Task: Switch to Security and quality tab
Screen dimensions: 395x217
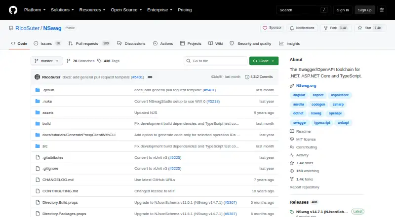Action: 250,43
